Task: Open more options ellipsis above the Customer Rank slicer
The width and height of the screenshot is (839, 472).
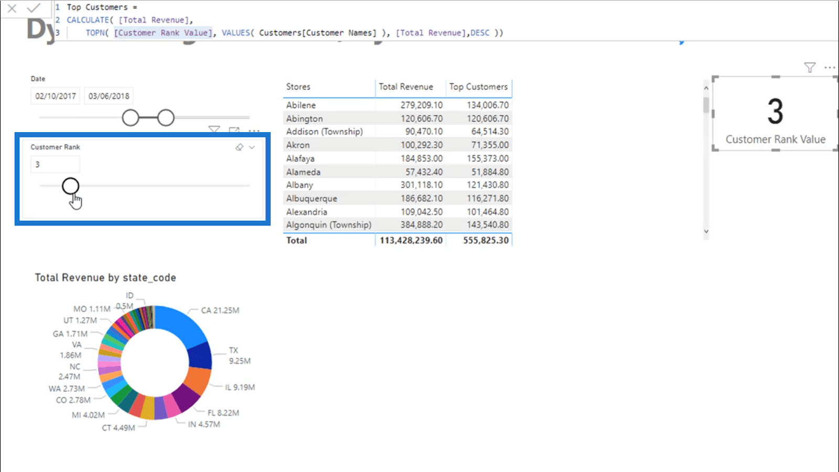Action: [x=254, y=130]
